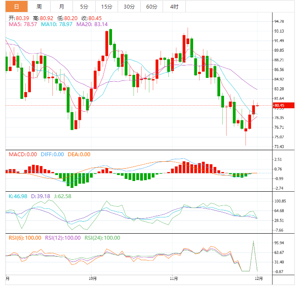This screenshot has width=300, height=288.
Task: Switch to the 4时 interval tab
Action: (x=174, y=6)
